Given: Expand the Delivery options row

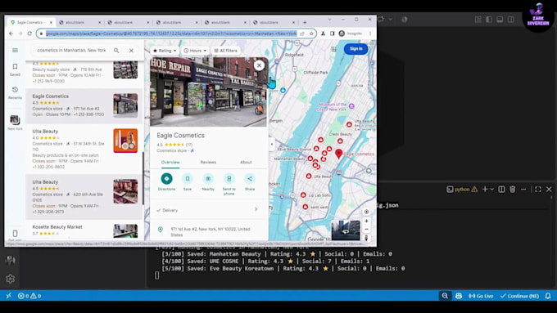Looking at the screenshot, I should coord(208,210).
